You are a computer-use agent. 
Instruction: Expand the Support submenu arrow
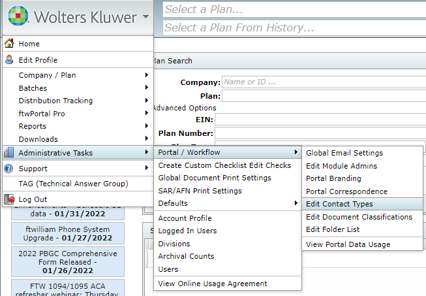[x=147, y=168]
